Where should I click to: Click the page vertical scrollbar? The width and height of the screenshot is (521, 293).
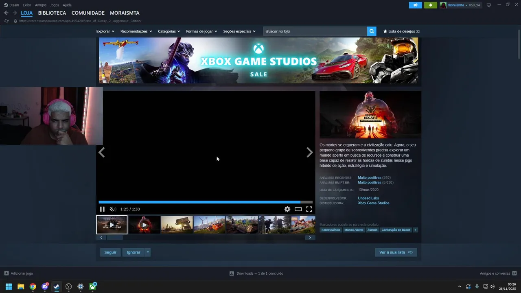pos(519,45)
